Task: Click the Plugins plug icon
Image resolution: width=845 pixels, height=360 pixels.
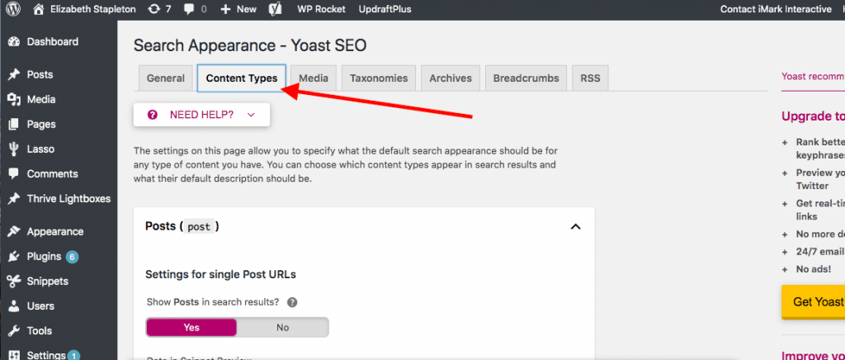Action: click(x=14, y=257)
